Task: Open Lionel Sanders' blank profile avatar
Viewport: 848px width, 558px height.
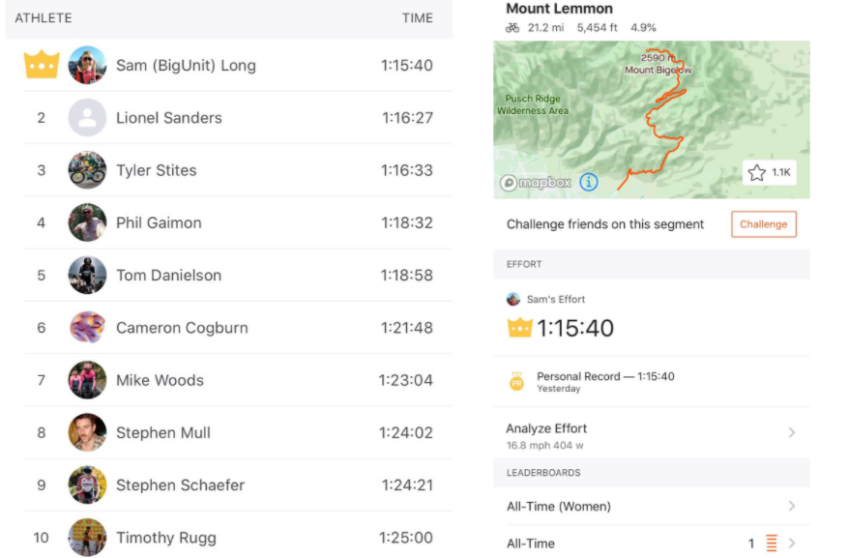Action: coord(87,118)
